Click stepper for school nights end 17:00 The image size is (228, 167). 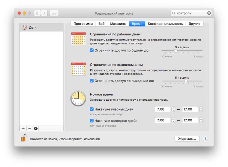pyautogui.click(x=201, y=109)
